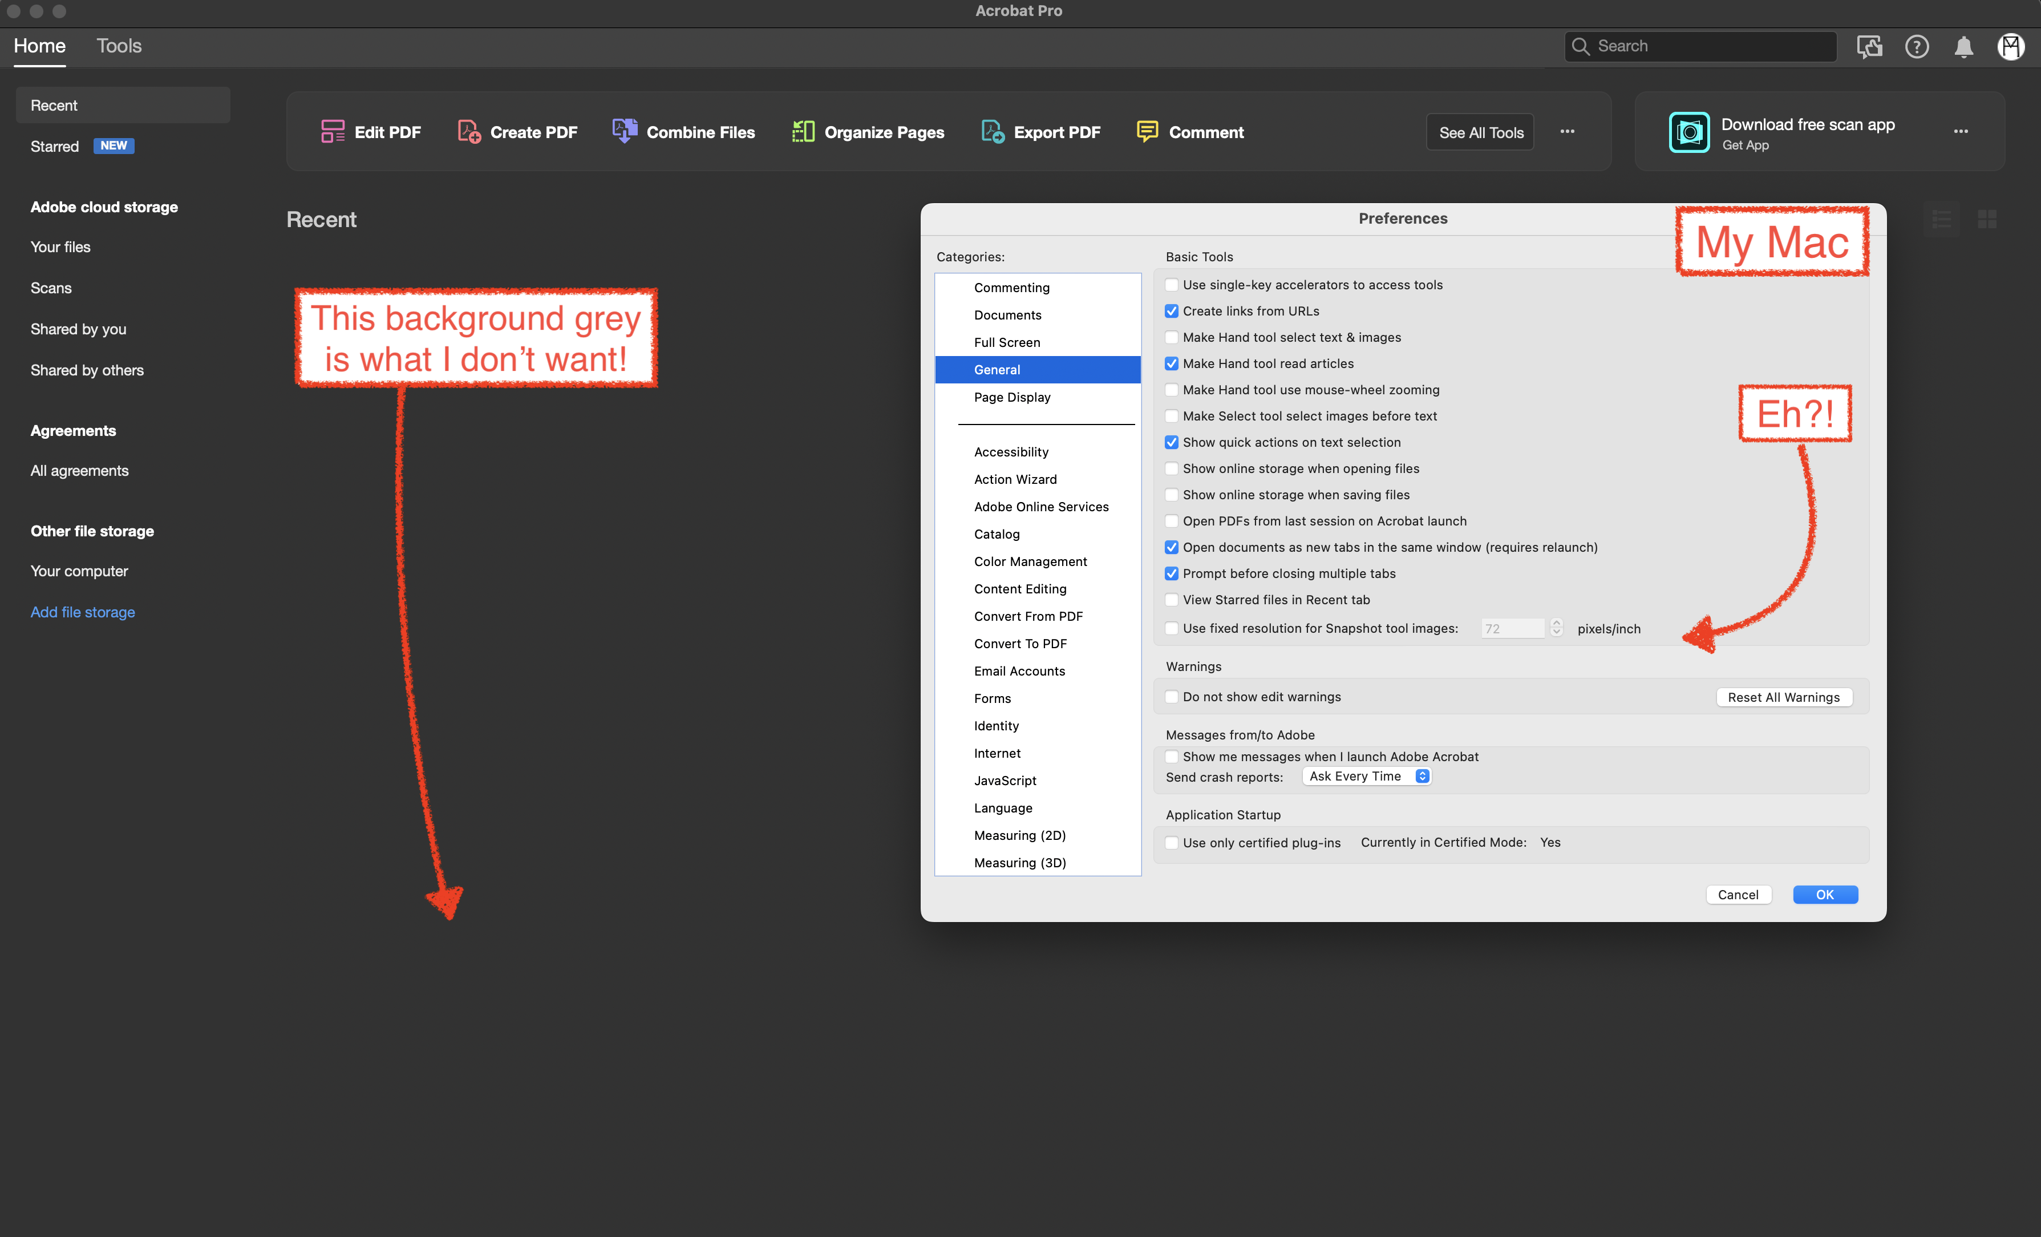The height and width of the screenshot is (1237, 2041).
Task: Open the Combine Files tool
Action: [683, 131]
